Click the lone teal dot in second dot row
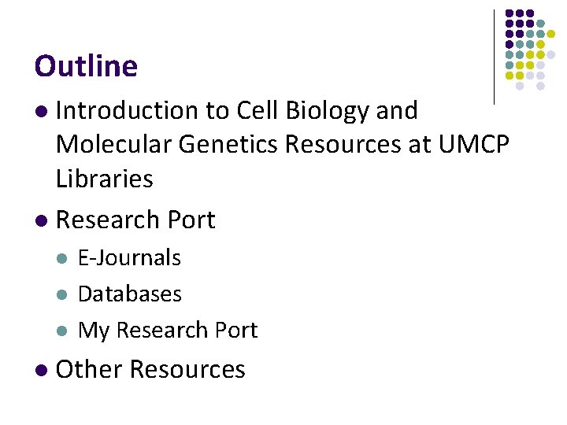 click(541, 24)
